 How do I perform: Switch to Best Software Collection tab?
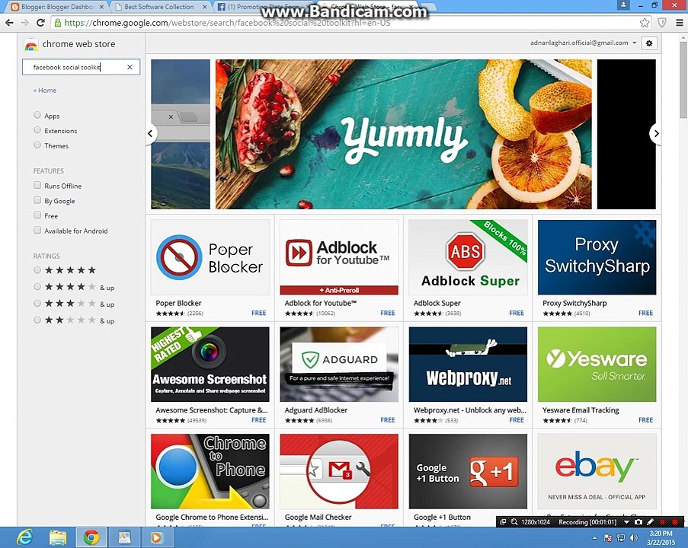coord(158,7)
